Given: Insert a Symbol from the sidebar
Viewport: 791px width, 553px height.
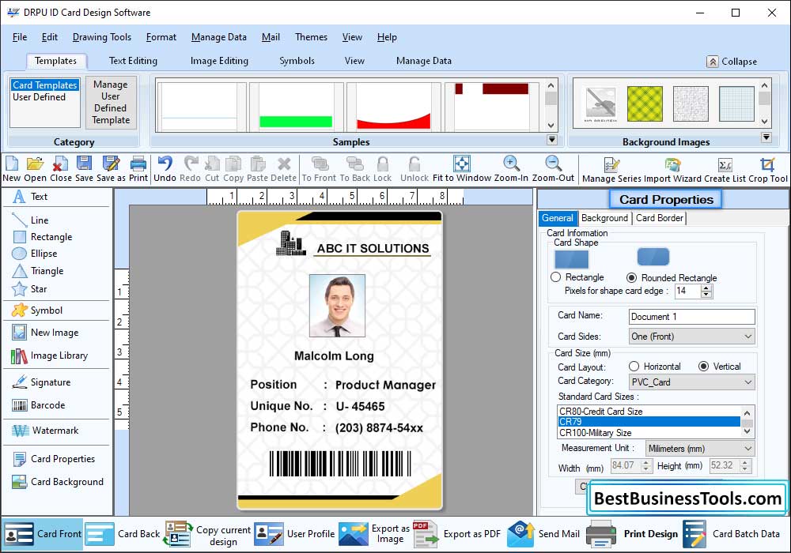Looking at the screenshot, I should (x=37, y=310).
